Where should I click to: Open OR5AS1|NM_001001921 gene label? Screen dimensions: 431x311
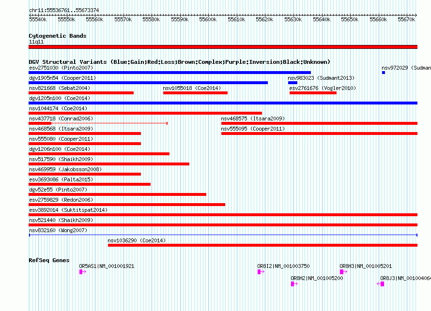107,266
